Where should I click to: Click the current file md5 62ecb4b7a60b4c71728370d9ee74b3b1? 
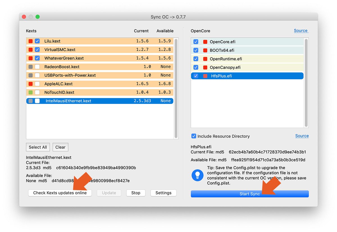267,152
